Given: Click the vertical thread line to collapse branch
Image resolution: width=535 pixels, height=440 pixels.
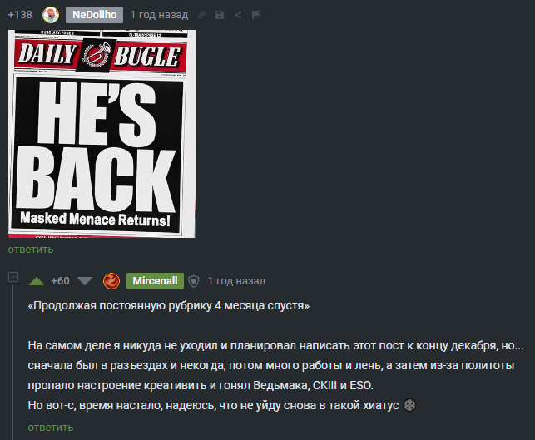Looking at the screenshot, I should [13, 362].
